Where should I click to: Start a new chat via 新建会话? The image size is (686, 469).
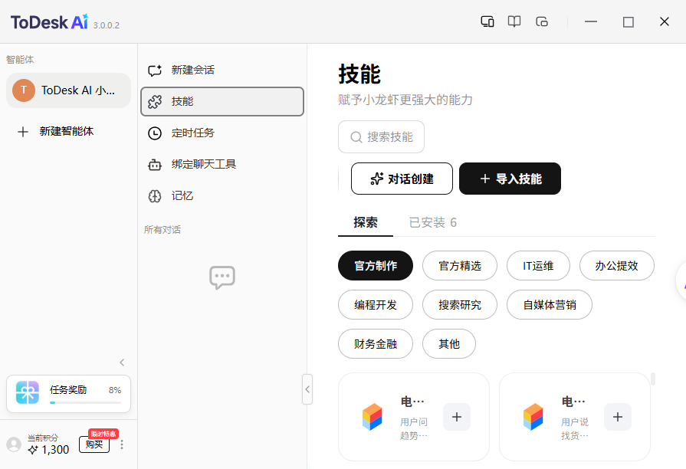222,70
